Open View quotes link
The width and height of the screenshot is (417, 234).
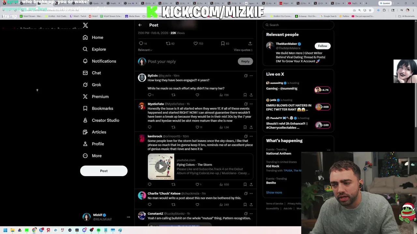coord(243,50)
